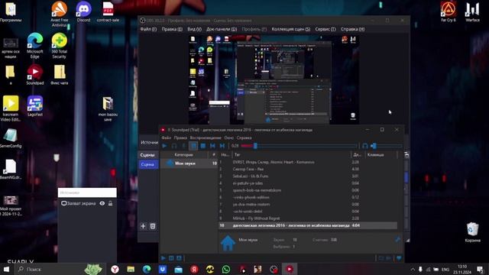Open the Корзина recycle bin icon
The width and height of the screenshot is (489, 275).
point(472,232)
